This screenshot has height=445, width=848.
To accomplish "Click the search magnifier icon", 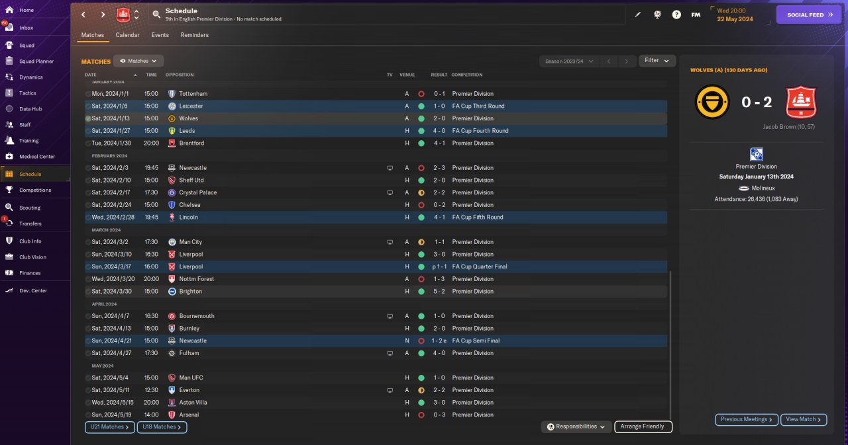I will point(156,15).
